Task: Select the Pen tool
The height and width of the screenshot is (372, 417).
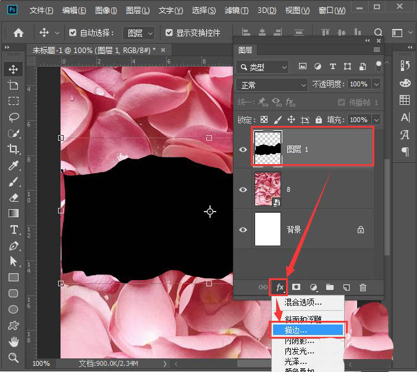Action: coord(13,246)
